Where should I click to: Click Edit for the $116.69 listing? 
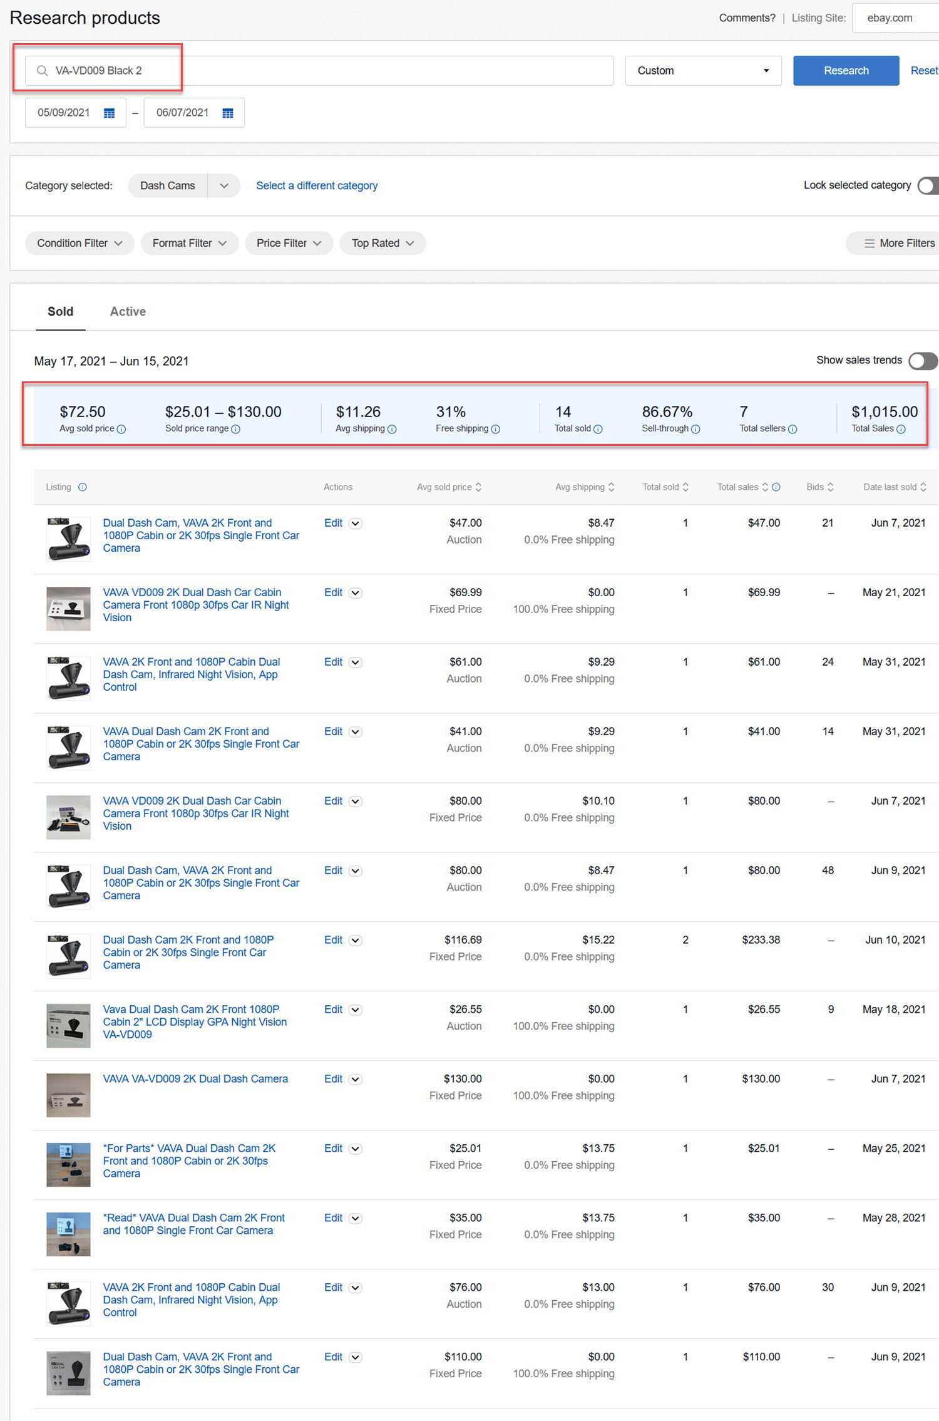click(x=333, y=940)
